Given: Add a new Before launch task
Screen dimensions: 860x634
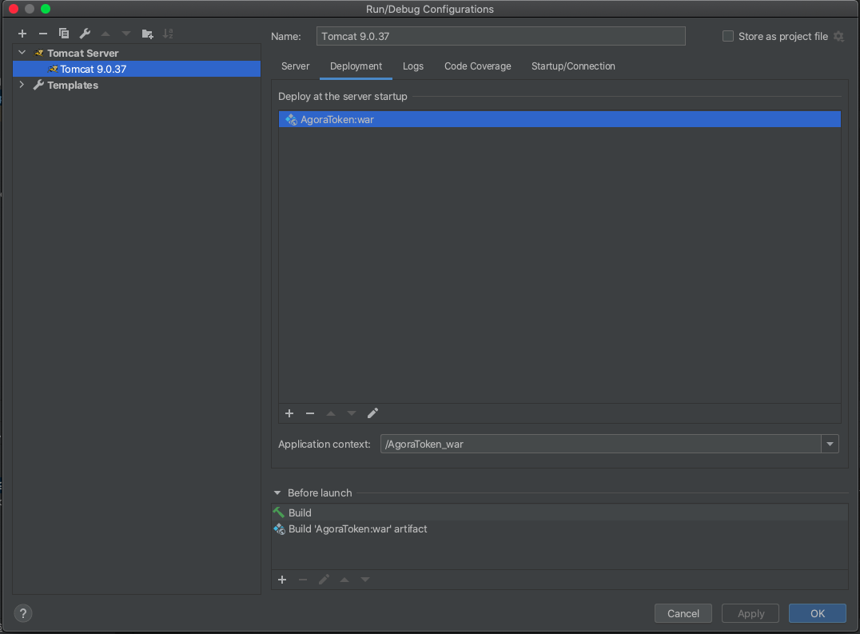Looking at the screenshot, I should [282, 580].
